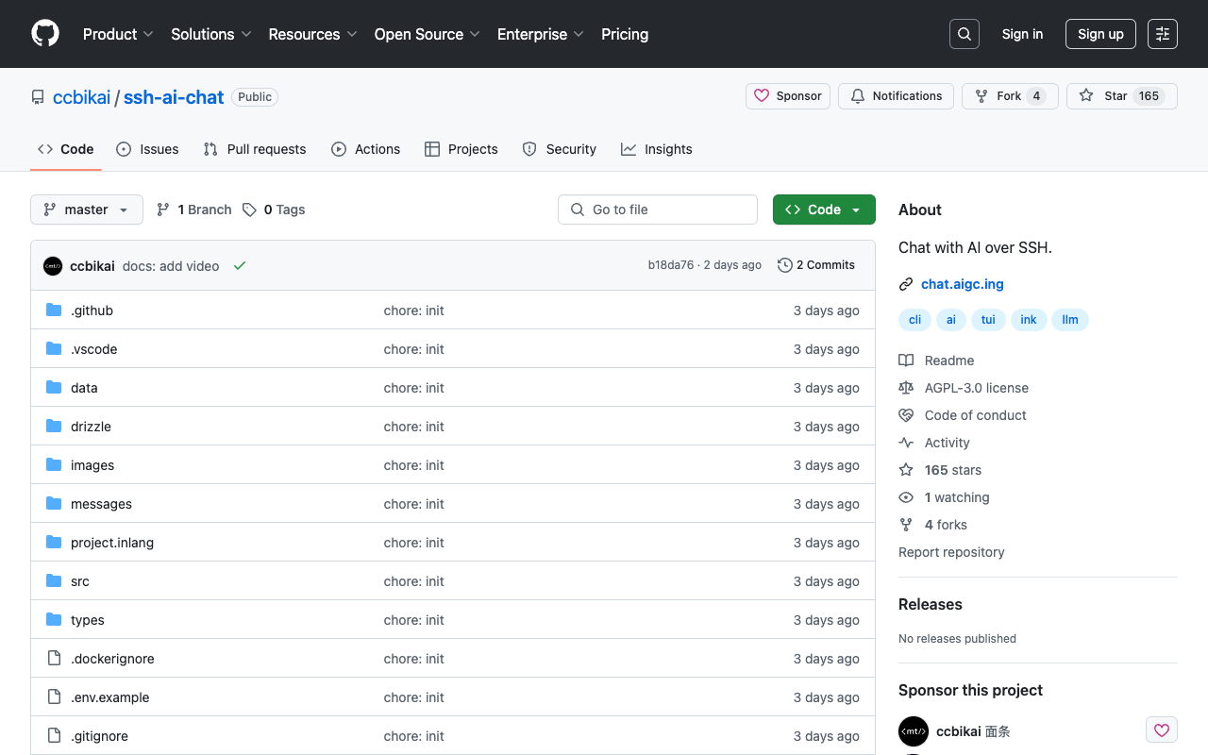1208x755 pixels.
Task: Click ccbikai sponsor avatar in sidebar
Action: 914,731
